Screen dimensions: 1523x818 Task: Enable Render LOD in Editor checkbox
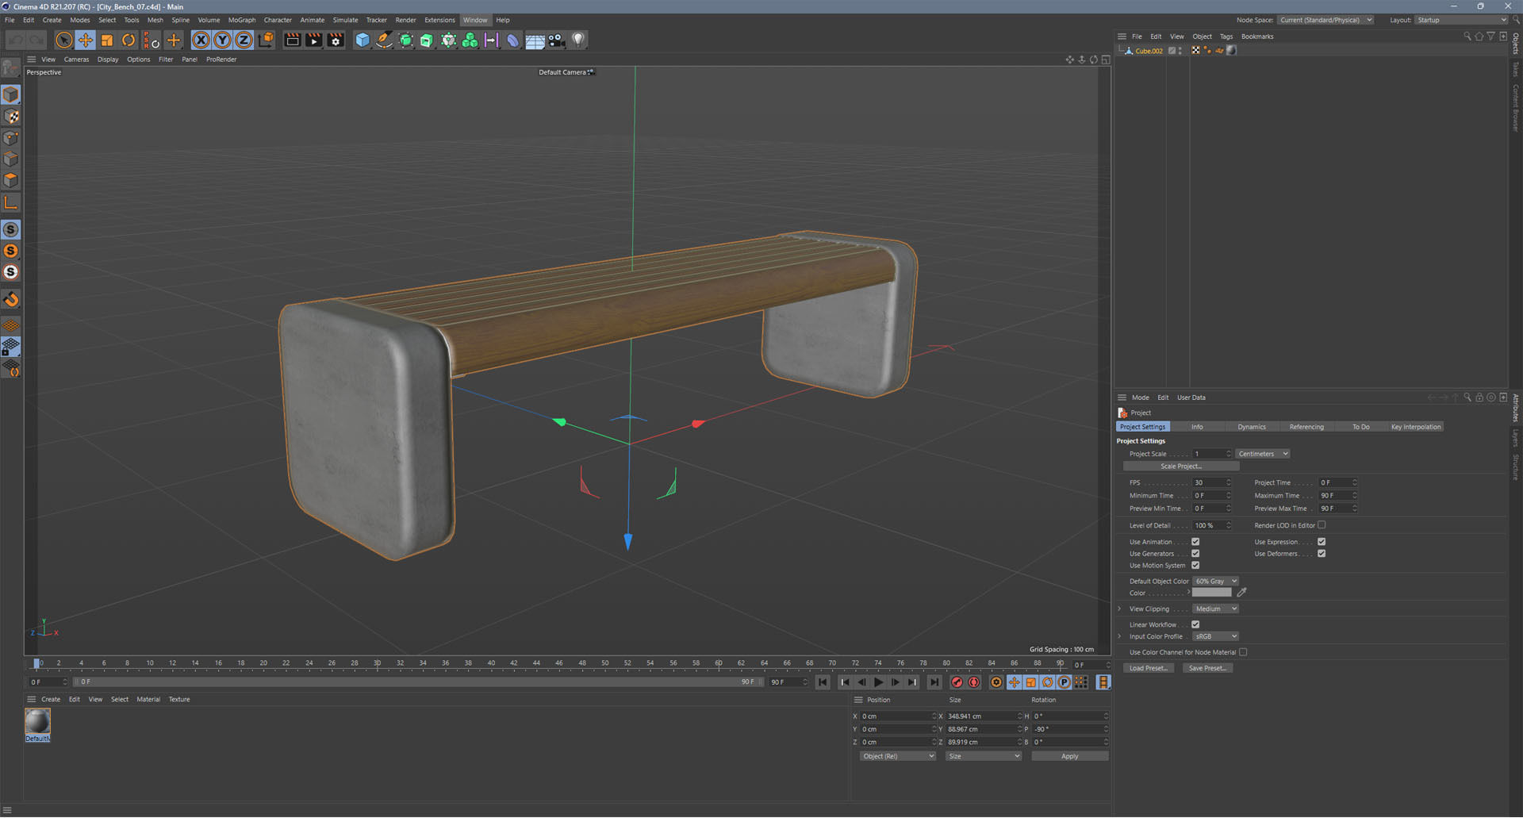[1322, 525]
